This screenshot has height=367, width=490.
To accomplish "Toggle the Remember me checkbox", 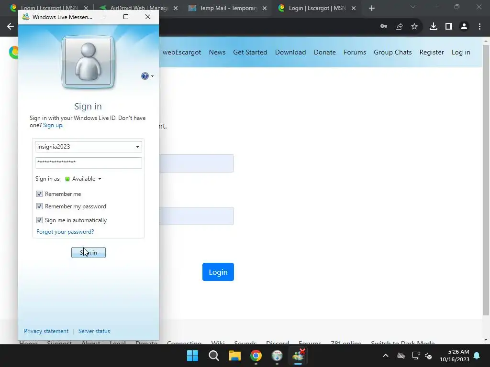I will (39, 194).
